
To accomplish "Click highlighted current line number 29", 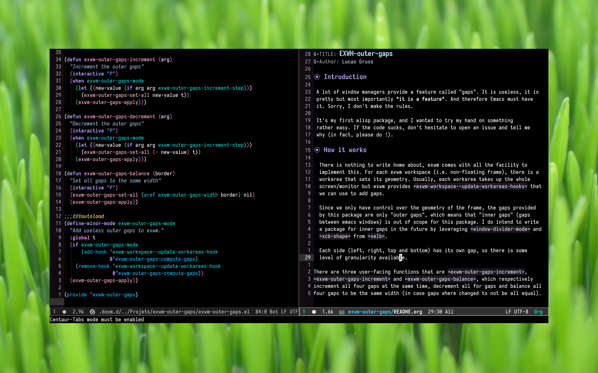I will pos(308,258).
